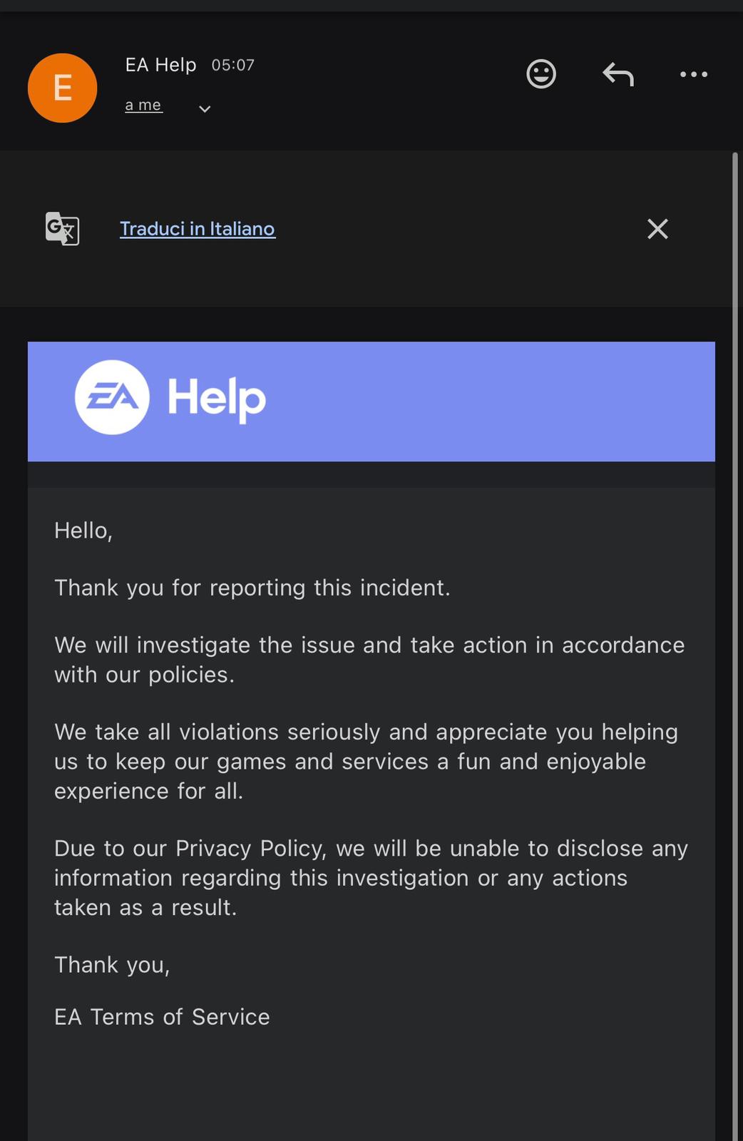Screen dimensions: 743x1141
Task: Click the Google Translate icon
Action: coord(63,229)
